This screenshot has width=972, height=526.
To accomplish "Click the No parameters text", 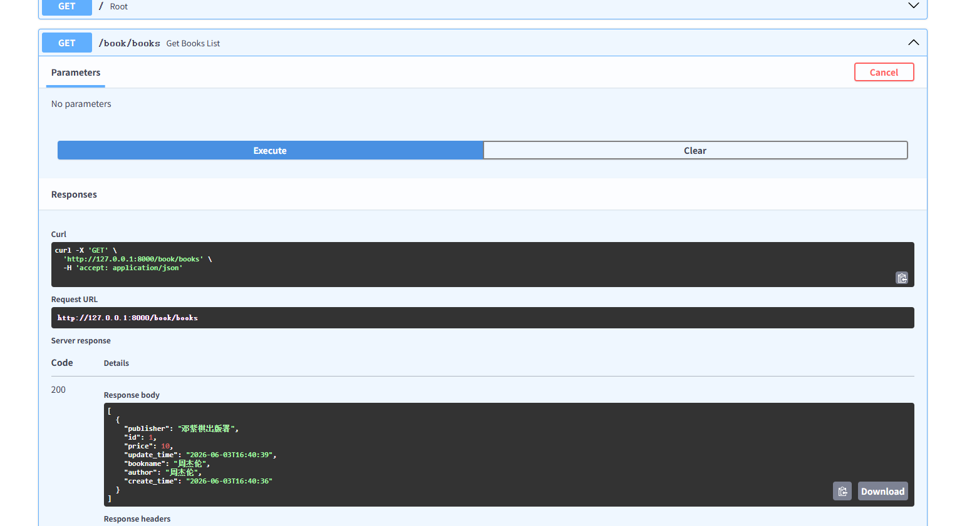I will click(81, 104).
